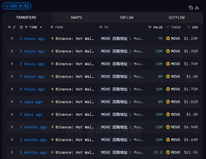Click the chain link header icon
This screenshot has height=159, width=206.
click(14, 27)
